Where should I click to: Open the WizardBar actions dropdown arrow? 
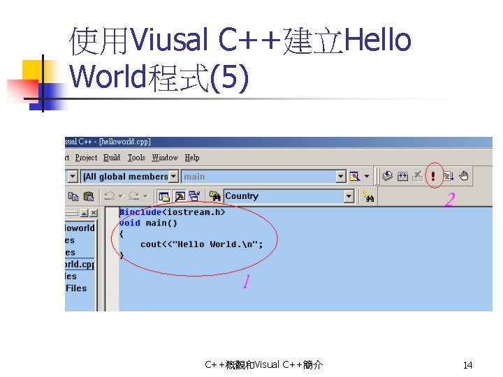coord(367,177)
